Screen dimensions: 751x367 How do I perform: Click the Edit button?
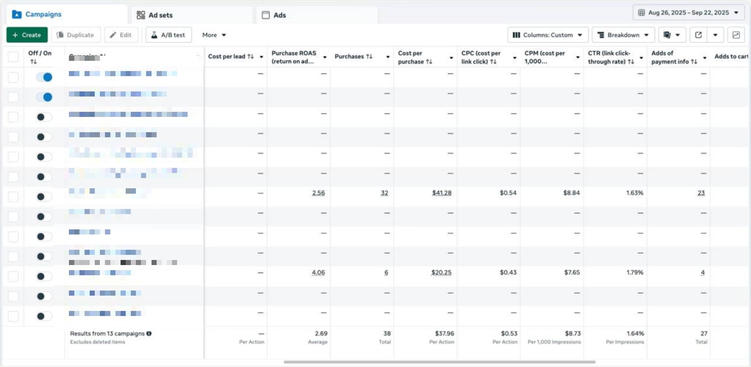click(x=121, y=35)
